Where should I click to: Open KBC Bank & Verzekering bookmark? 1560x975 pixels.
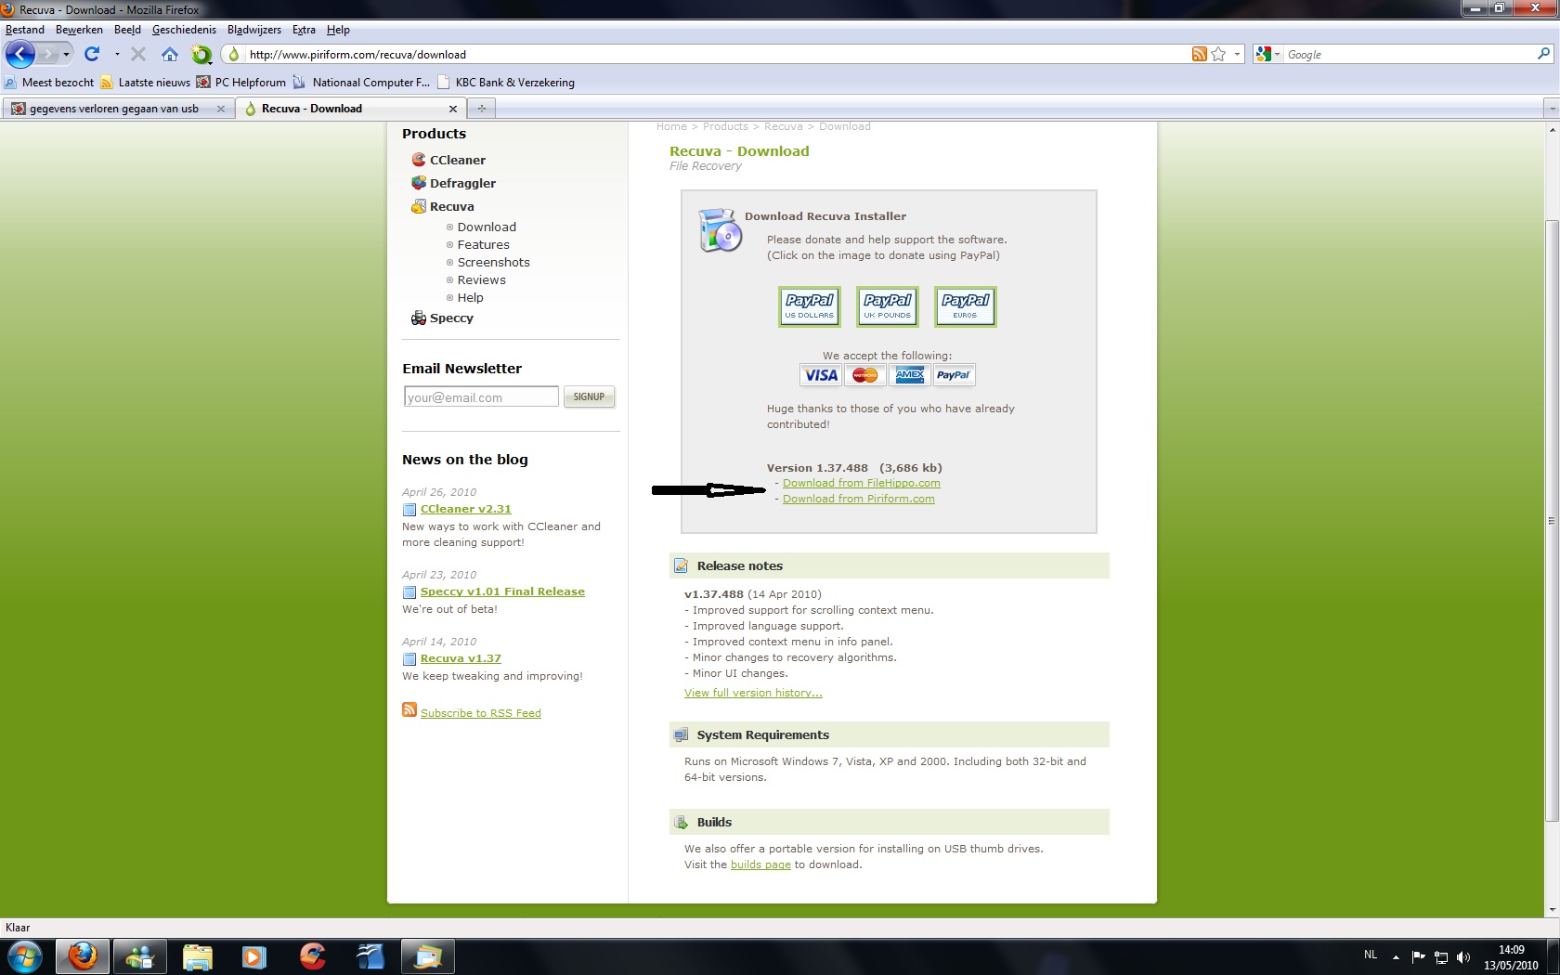pyautogui.click(x=505, y=82)
